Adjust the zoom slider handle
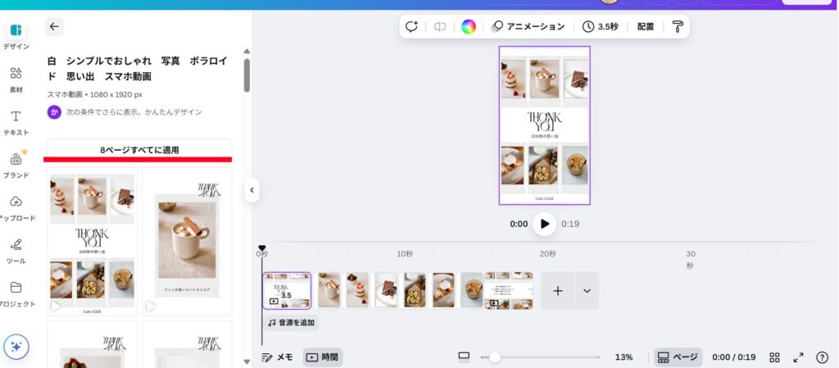Image resolution: width=839 pixels, height=368 pixels. (494, 357)
